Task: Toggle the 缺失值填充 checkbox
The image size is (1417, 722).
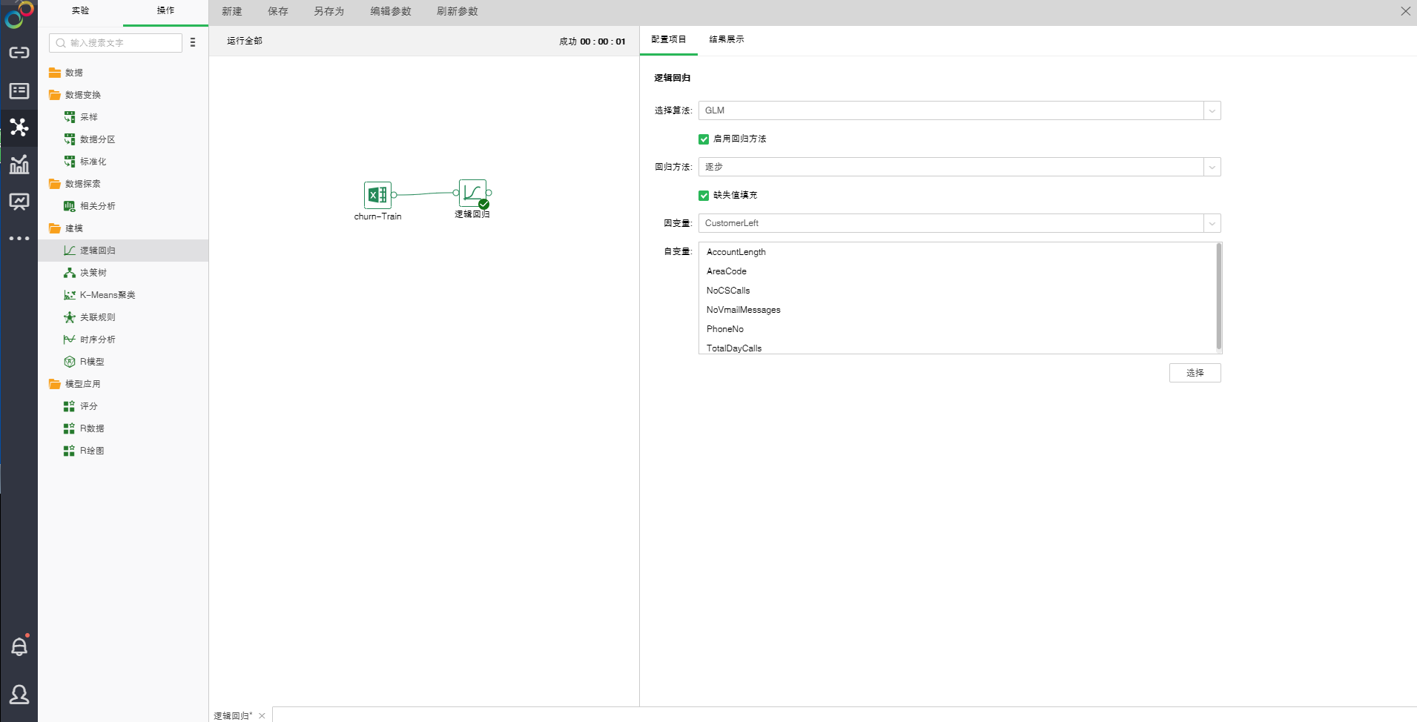Action: point(704,196)
